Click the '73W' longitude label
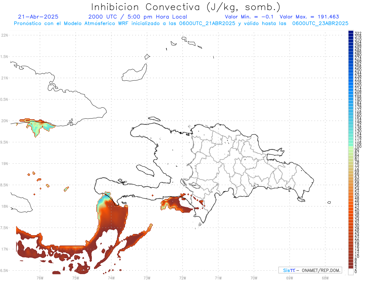Screen dimensions: 365x282 [x=147, y=278]
